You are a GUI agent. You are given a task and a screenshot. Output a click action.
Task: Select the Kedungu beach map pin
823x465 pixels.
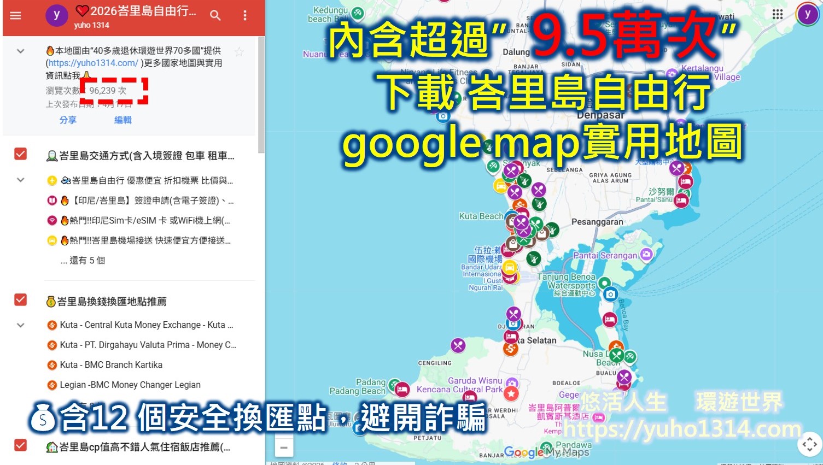pos(357,13)
